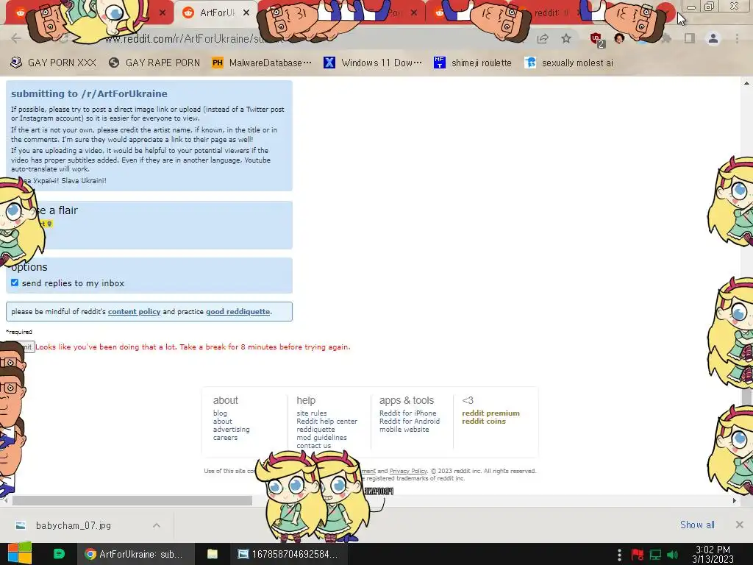Click the footer blog link
753x565 pixels.
pyautogui.click(x=220, y=413)
